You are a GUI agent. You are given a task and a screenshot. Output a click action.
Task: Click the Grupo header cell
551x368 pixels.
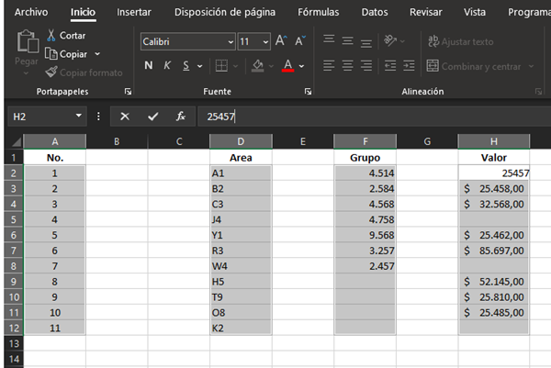pos(365,158)
